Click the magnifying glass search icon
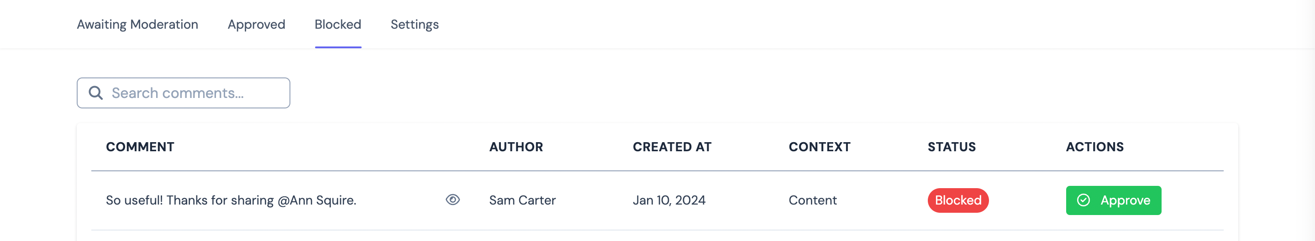Viewport: 1315px width, 241px height. 95,93
